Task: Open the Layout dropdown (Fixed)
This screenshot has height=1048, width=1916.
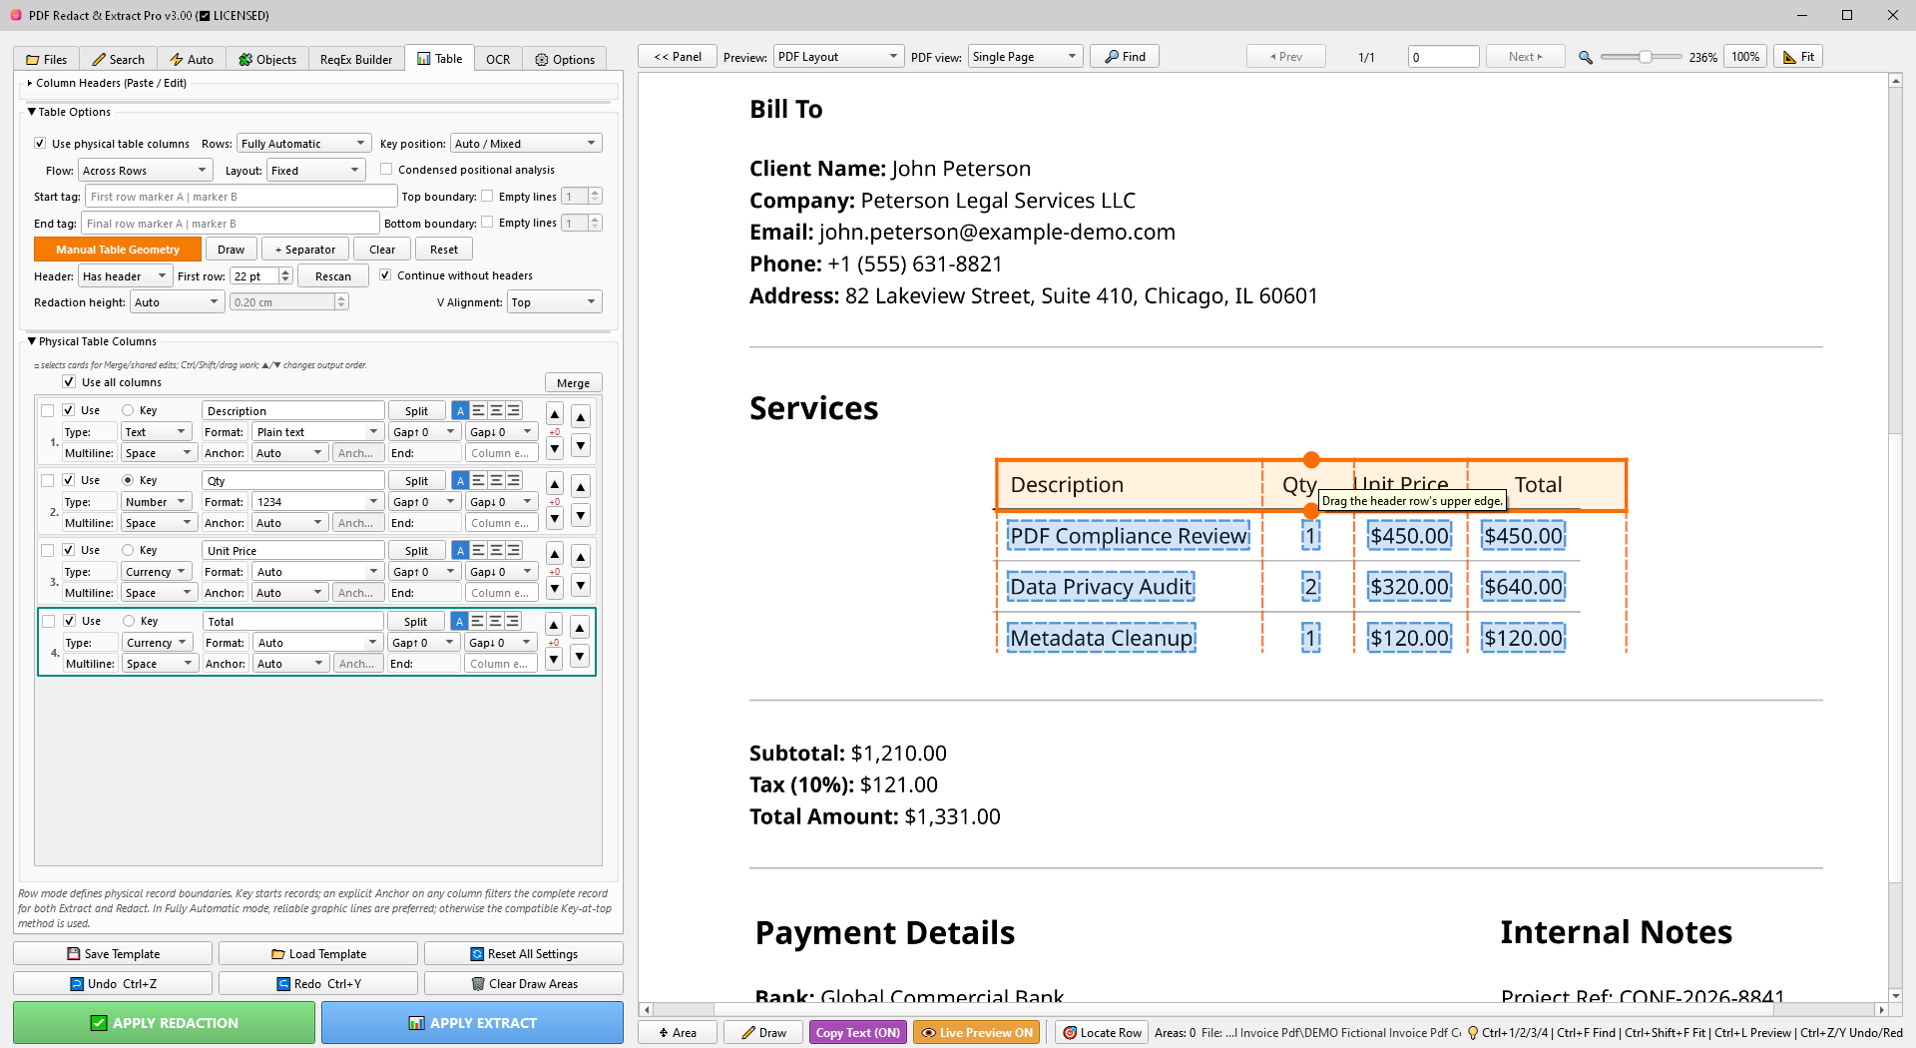Action: tap(315, 171)
